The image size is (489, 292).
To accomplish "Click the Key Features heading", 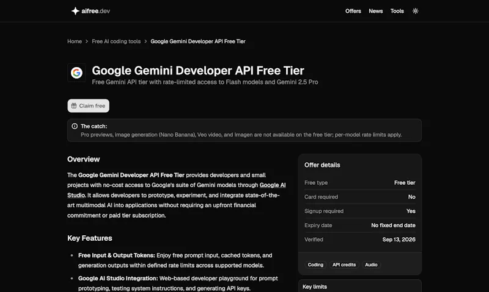I will [89, 238].
